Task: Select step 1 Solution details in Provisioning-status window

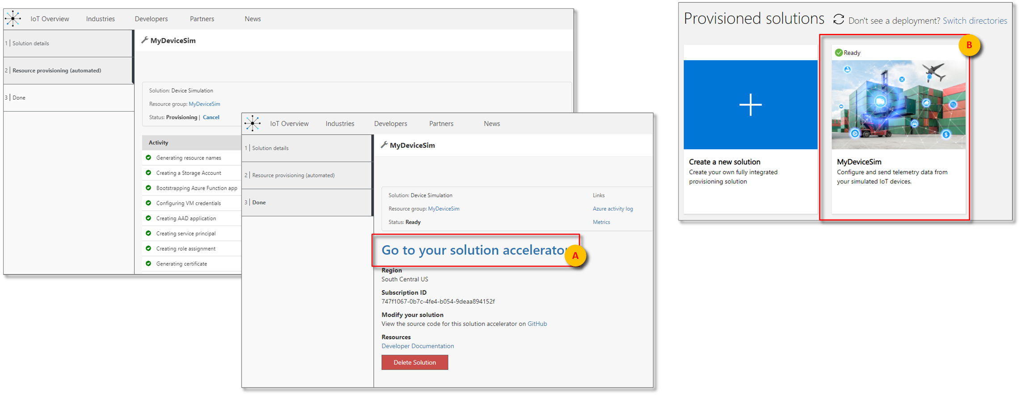Action: [x=68, y=43]
